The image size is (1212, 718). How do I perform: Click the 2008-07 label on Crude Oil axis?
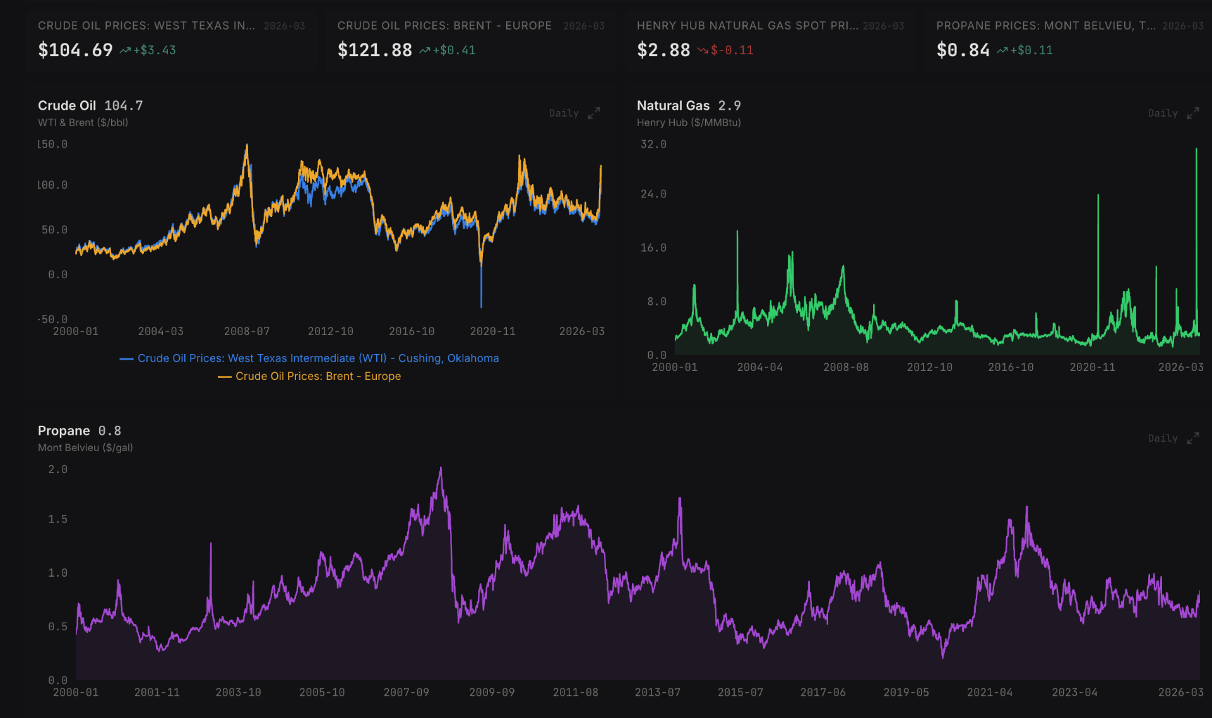coord(247,331)
